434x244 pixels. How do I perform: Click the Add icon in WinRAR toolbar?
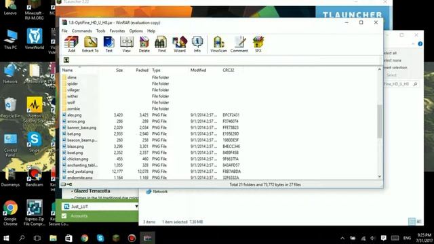(71, 44)
